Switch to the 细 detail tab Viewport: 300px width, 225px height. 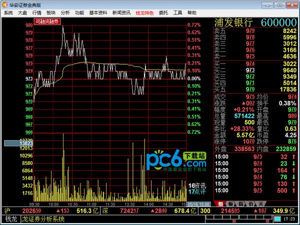(x=220, y=203)
